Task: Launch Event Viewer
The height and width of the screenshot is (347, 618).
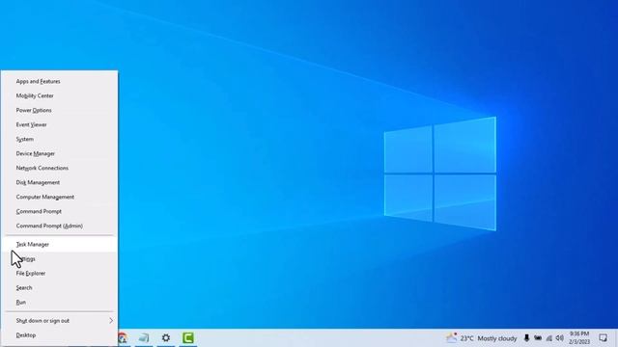Action: [59, 124]
